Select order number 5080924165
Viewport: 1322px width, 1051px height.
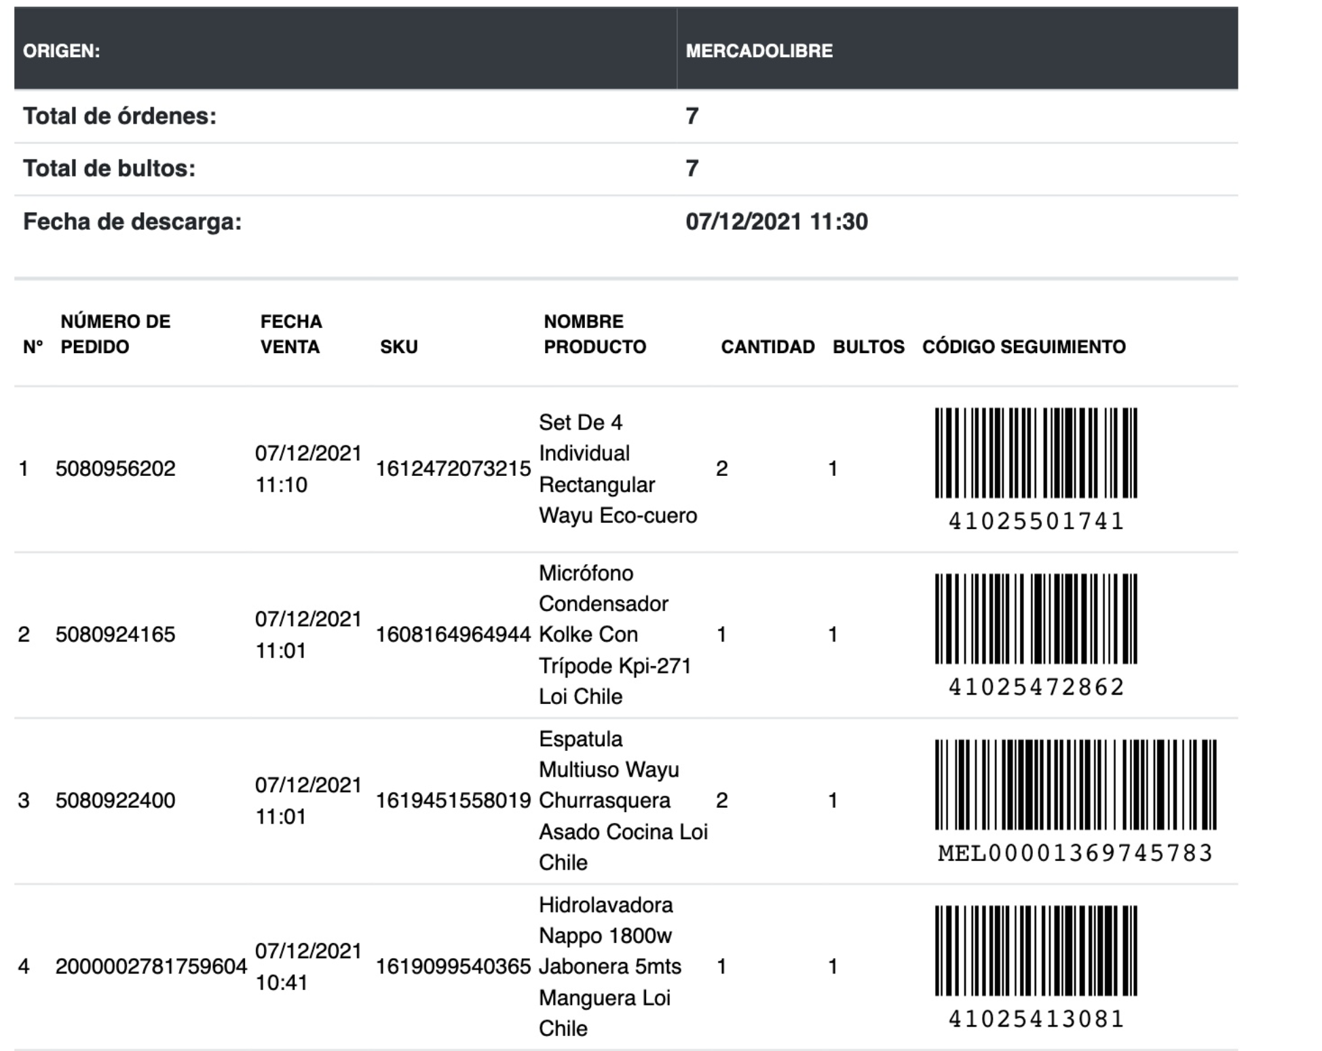click(x=115, y=634)
